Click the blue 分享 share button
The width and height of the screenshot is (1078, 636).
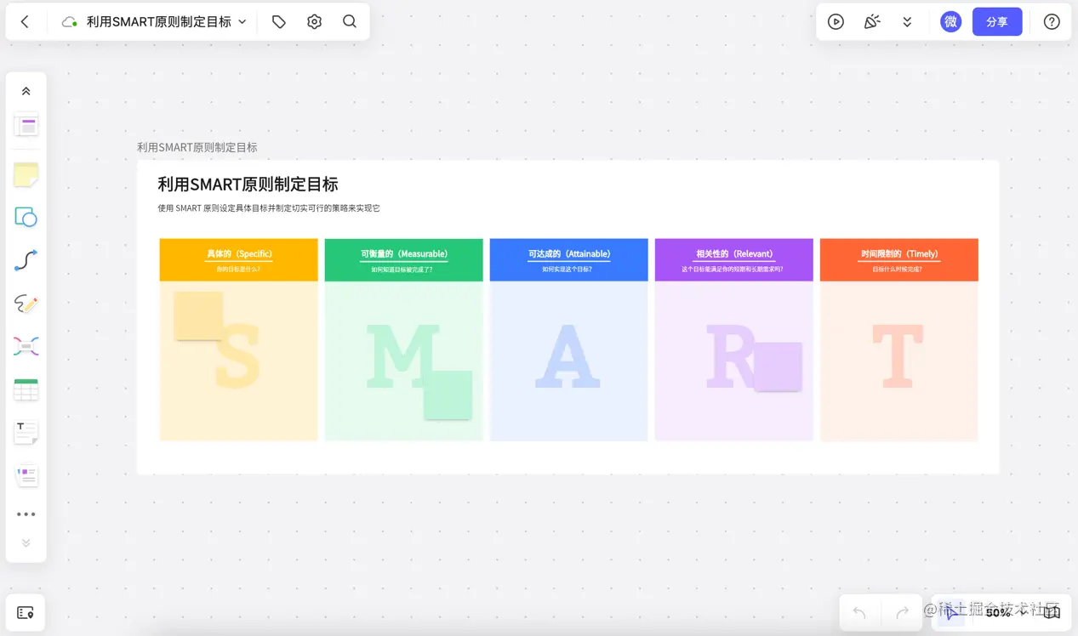point(997,22)
